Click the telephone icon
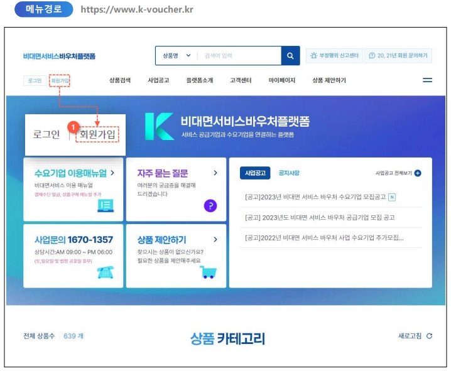451x371 pixels. click(106, 272)
